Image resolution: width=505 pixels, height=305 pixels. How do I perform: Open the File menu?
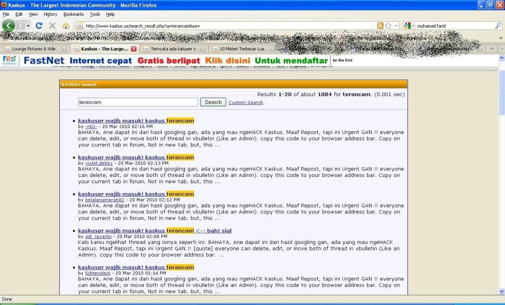[x=6, y=14]
